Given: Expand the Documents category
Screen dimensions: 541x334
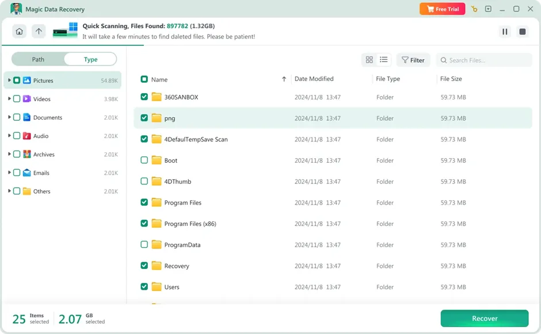Looking at the screenshot, I should 8,117.
